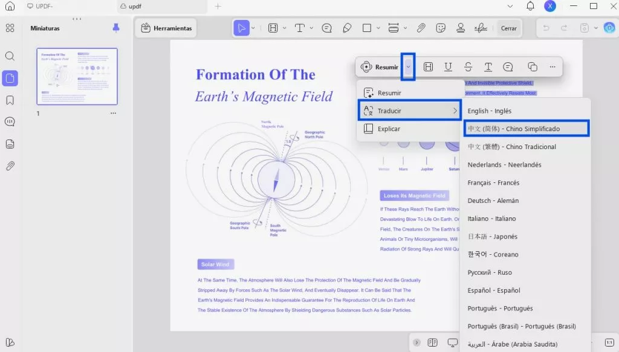Expand the tab list chevron in title bar
This screenshot has width=619, height=352.
pos(510,6)
